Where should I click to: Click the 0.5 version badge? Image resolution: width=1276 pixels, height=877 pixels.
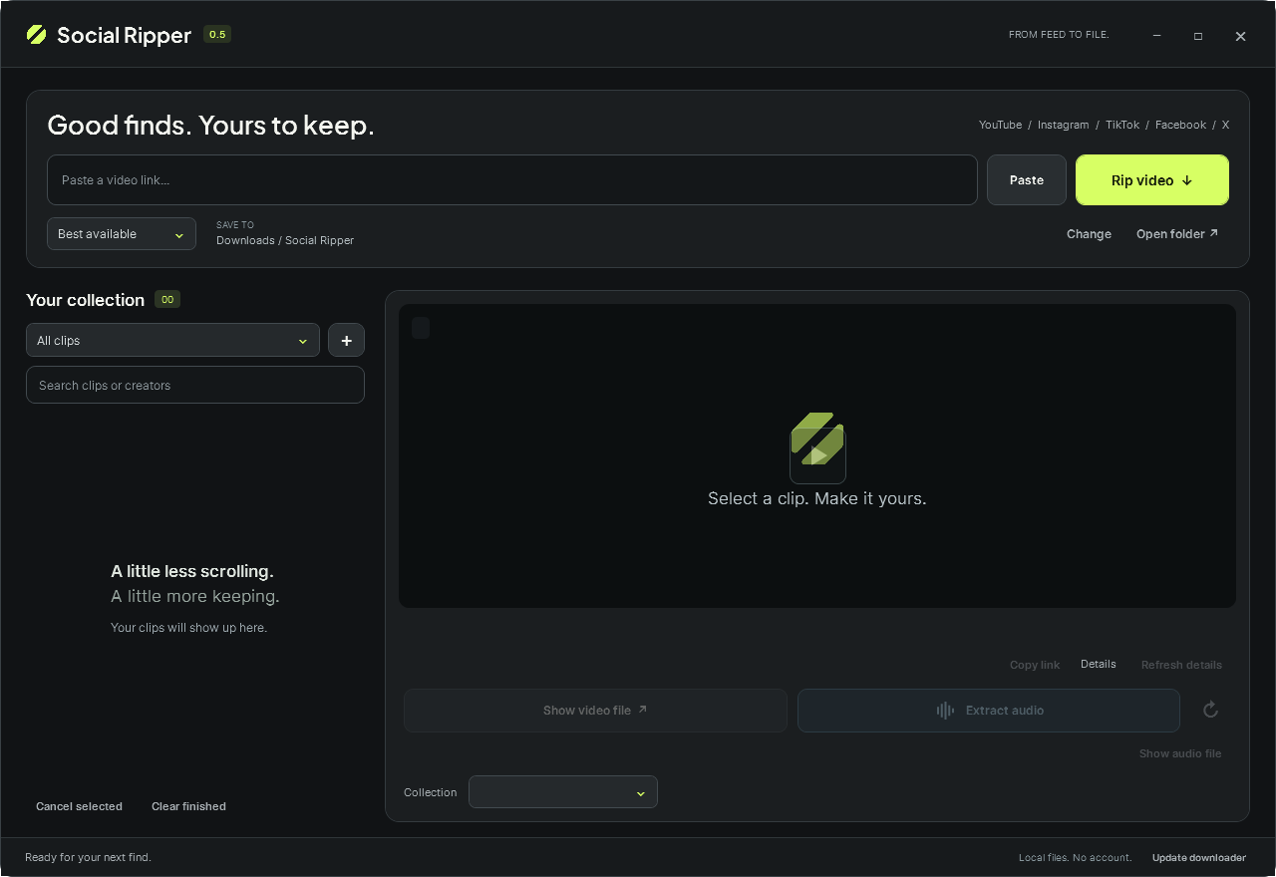[217, 35]
